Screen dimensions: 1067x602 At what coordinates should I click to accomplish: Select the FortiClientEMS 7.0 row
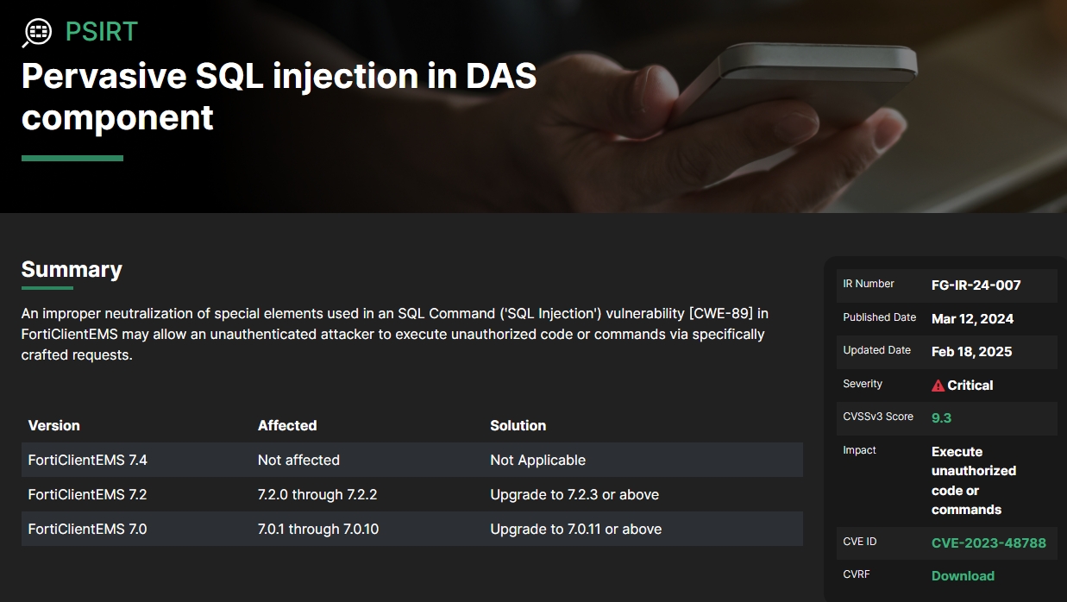pyautogui.click(x=412, y=529)
